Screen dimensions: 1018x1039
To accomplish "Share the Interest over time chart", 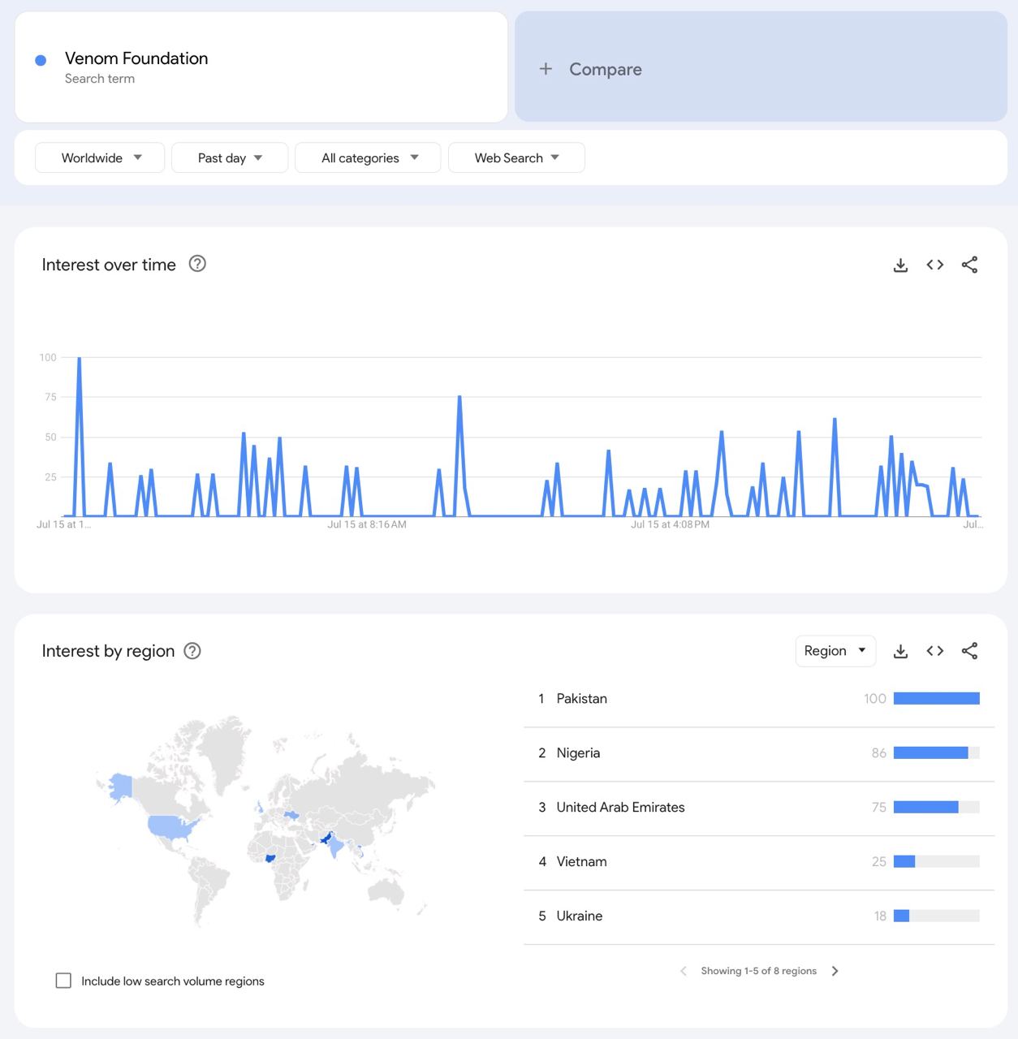I will point(969,265).
